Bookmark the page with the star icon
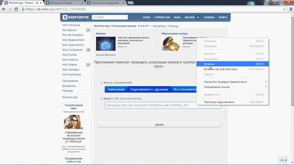This screenshot has height=165, width=294. (x=284, y=9)
